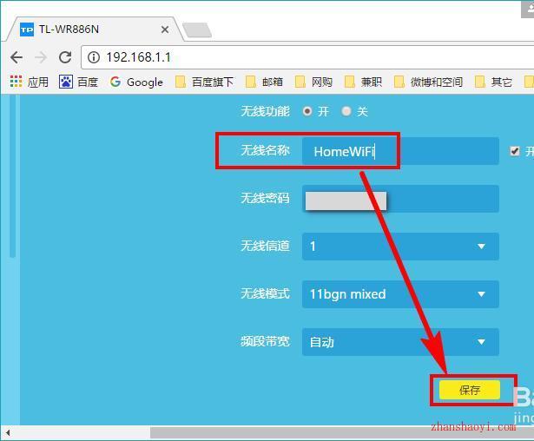Open the 兼职 bookmark folder
Image resolution: width=534 pixels, height=441 pixels.
tap(363, 82)
